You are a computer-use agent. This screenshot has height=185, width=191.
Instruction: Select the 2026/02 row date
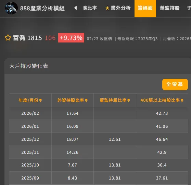(30, 113)
